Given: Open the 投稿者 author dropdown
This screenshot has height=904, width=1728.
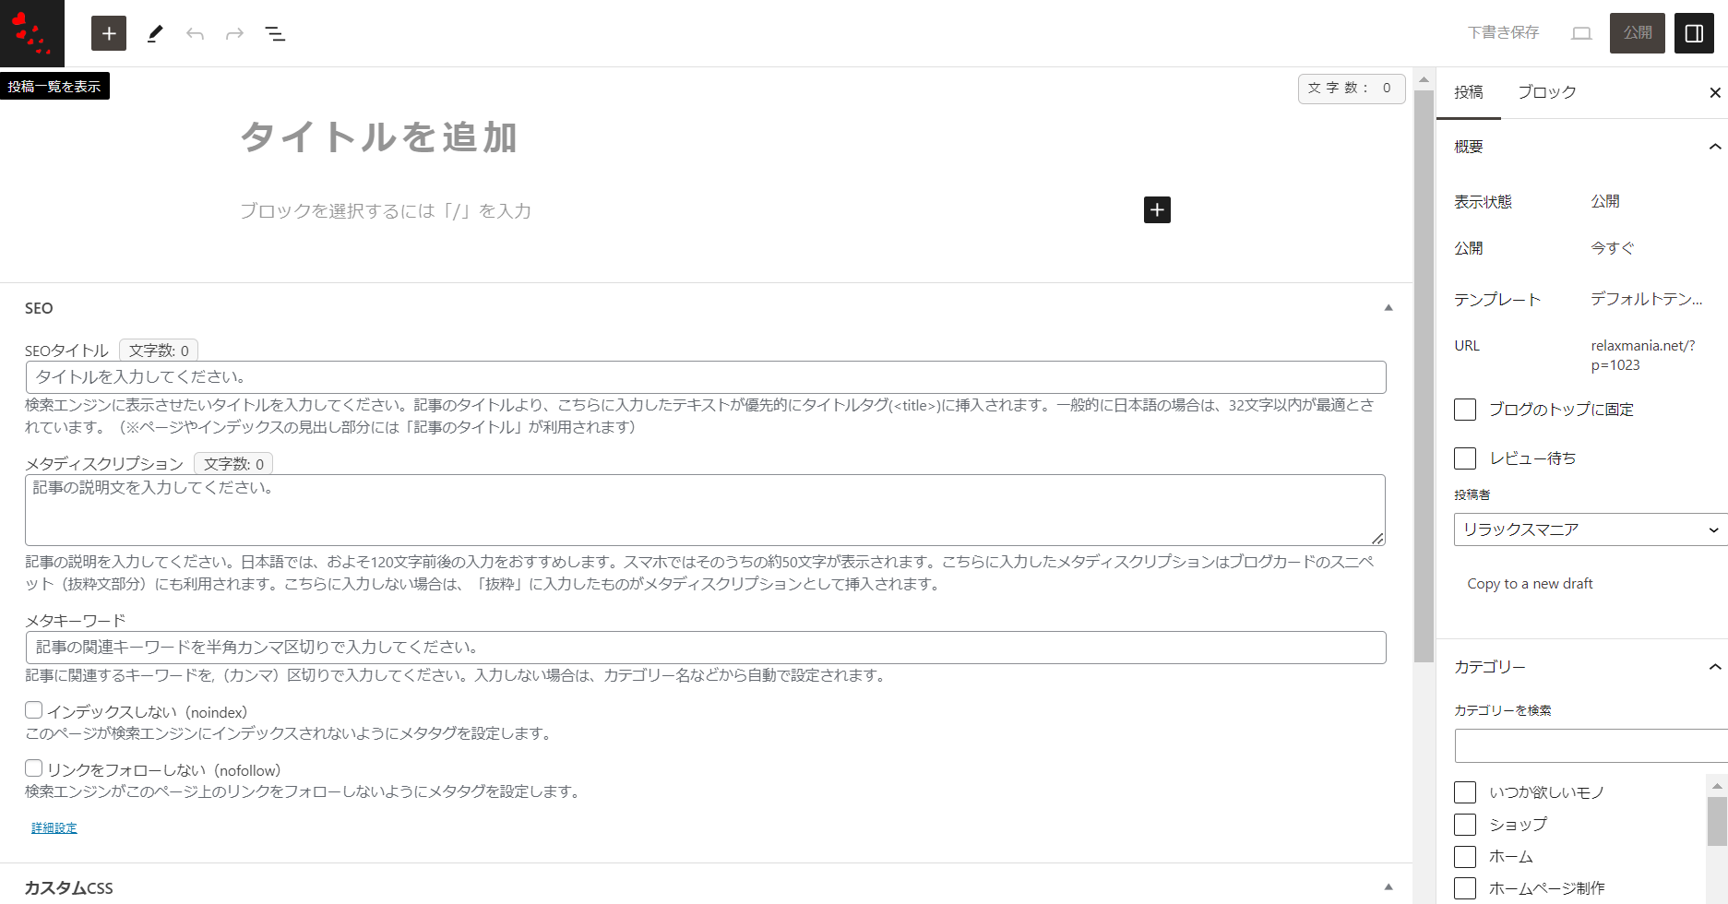Looking at the screenshot, I should click(x=1590, y=529).
